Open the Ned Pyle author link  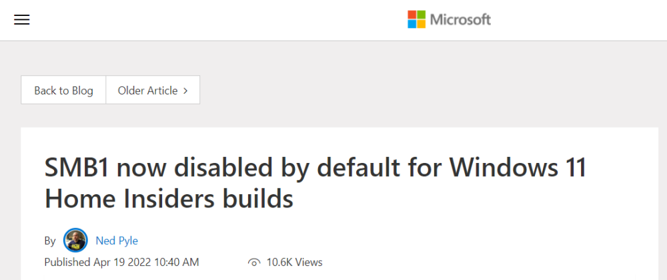click(117, 241)
